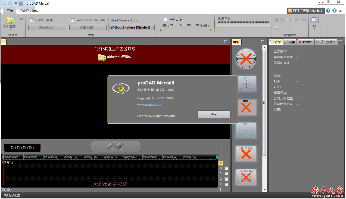Click the 摇摄平滑 slider

[243, 25]
